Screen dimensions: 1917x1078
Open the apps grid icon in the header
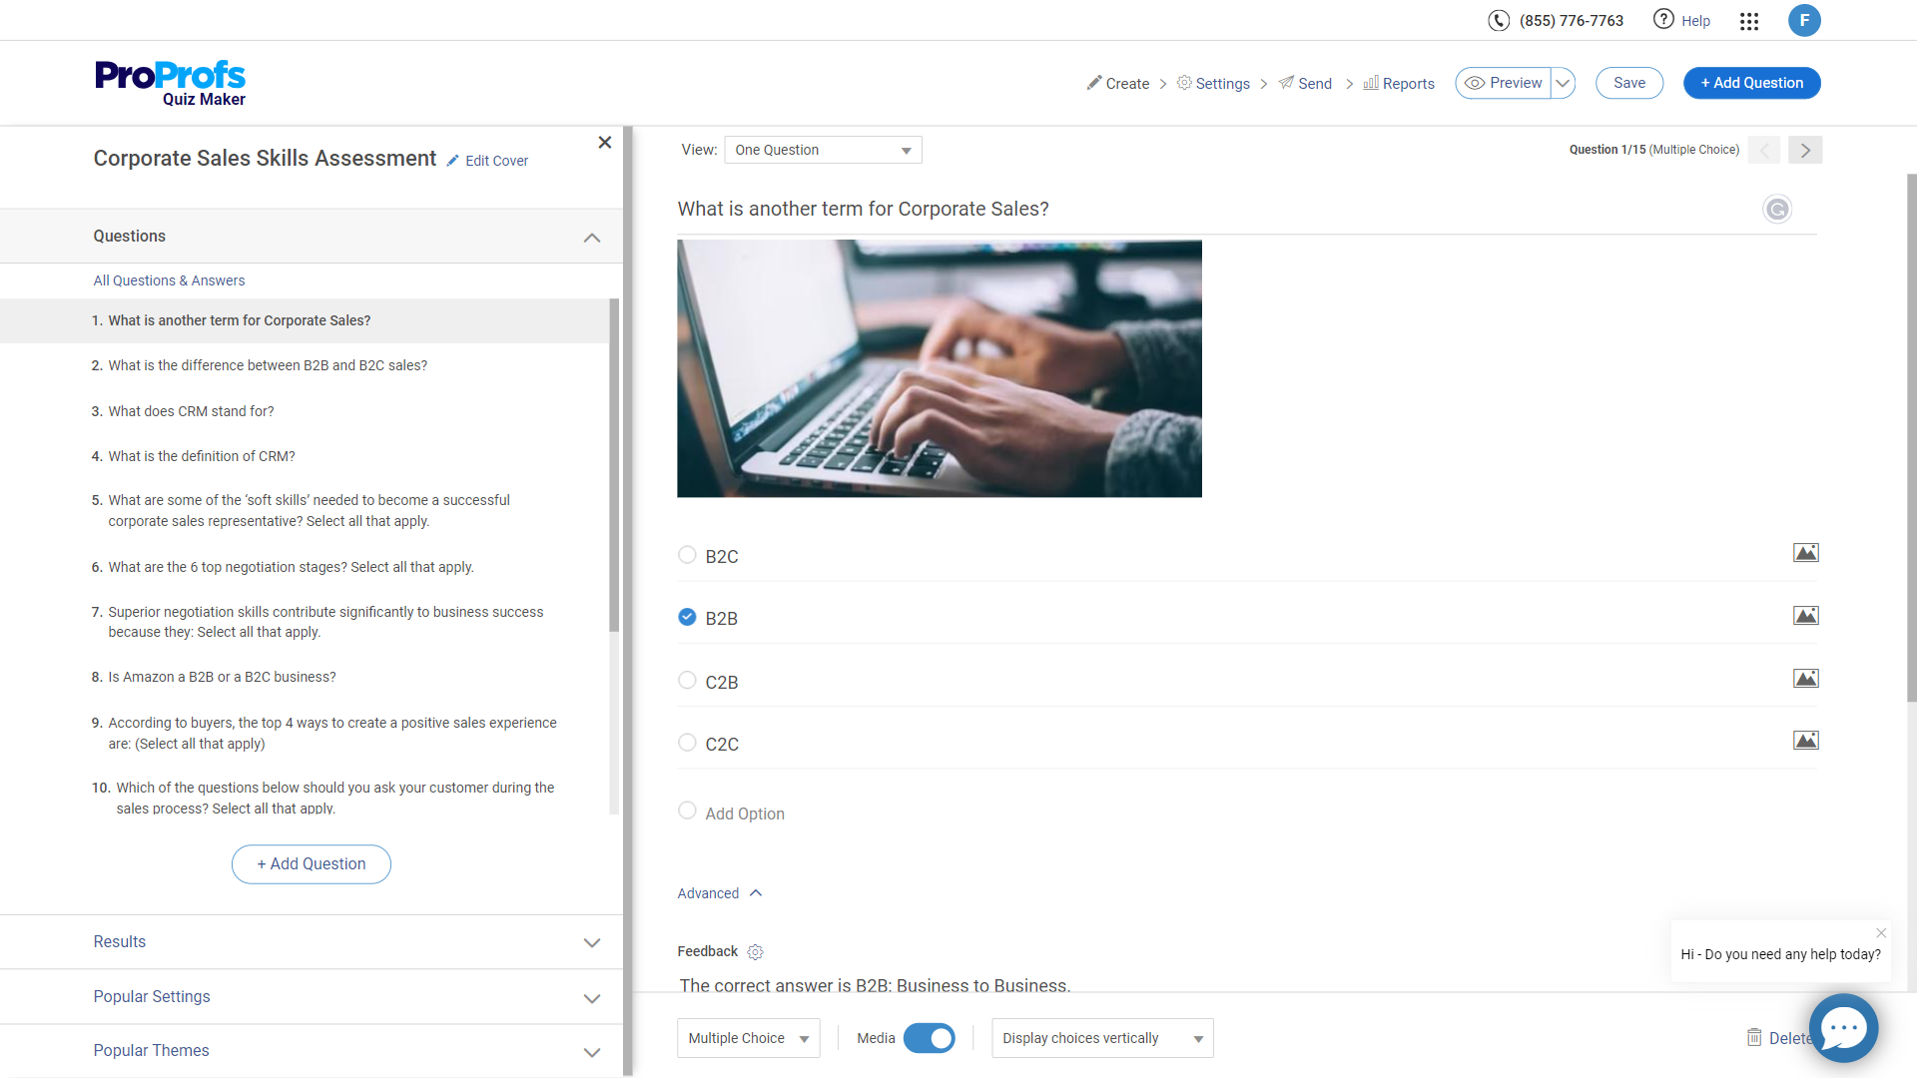pyautogui.click(x=1749, y=21)
